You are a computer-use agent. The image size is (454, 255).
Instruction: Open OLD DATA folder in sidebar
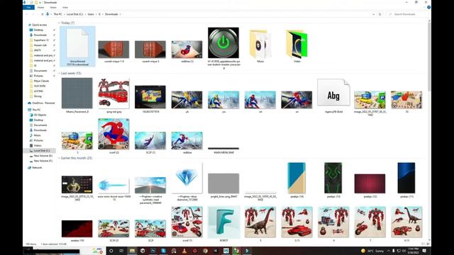[x=40, y=86]
